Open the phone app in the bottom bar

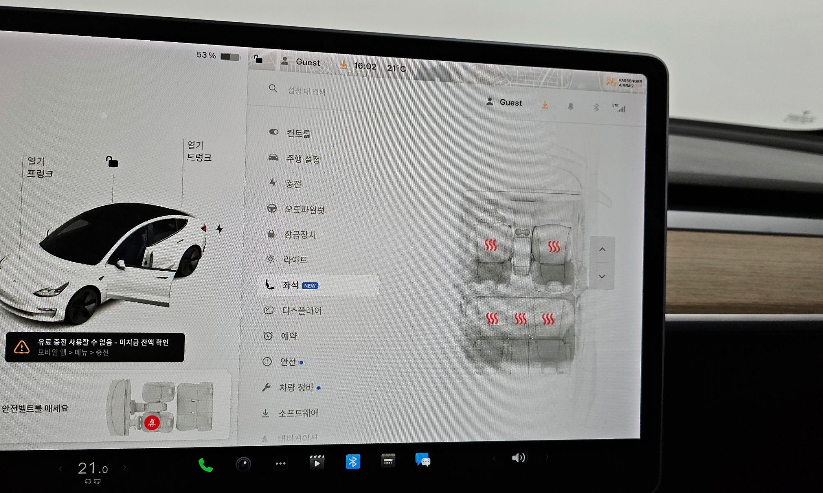point(205,465)
